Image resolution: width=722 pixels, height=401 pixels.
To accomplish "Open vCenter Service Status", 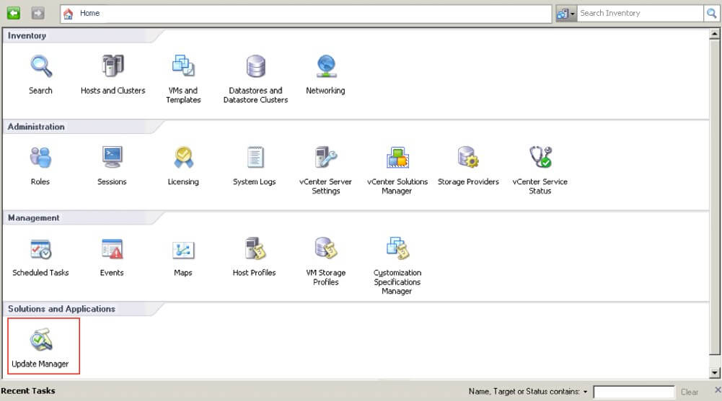I will pos(540,158).
